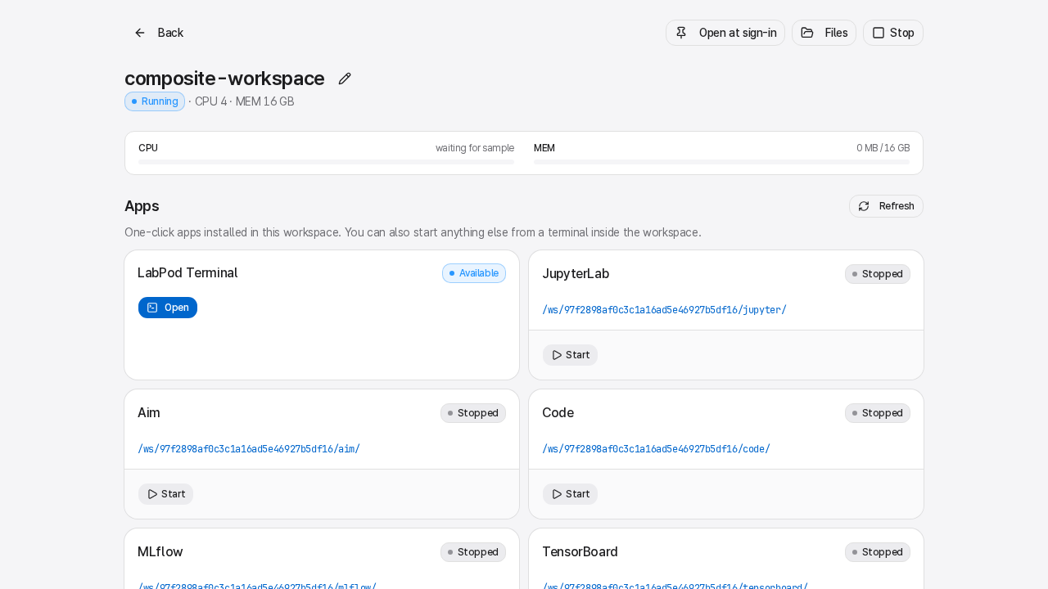Stop the workspace
Screen dimensions: 1048x589
pyautogui.click(x=893, y=33)
